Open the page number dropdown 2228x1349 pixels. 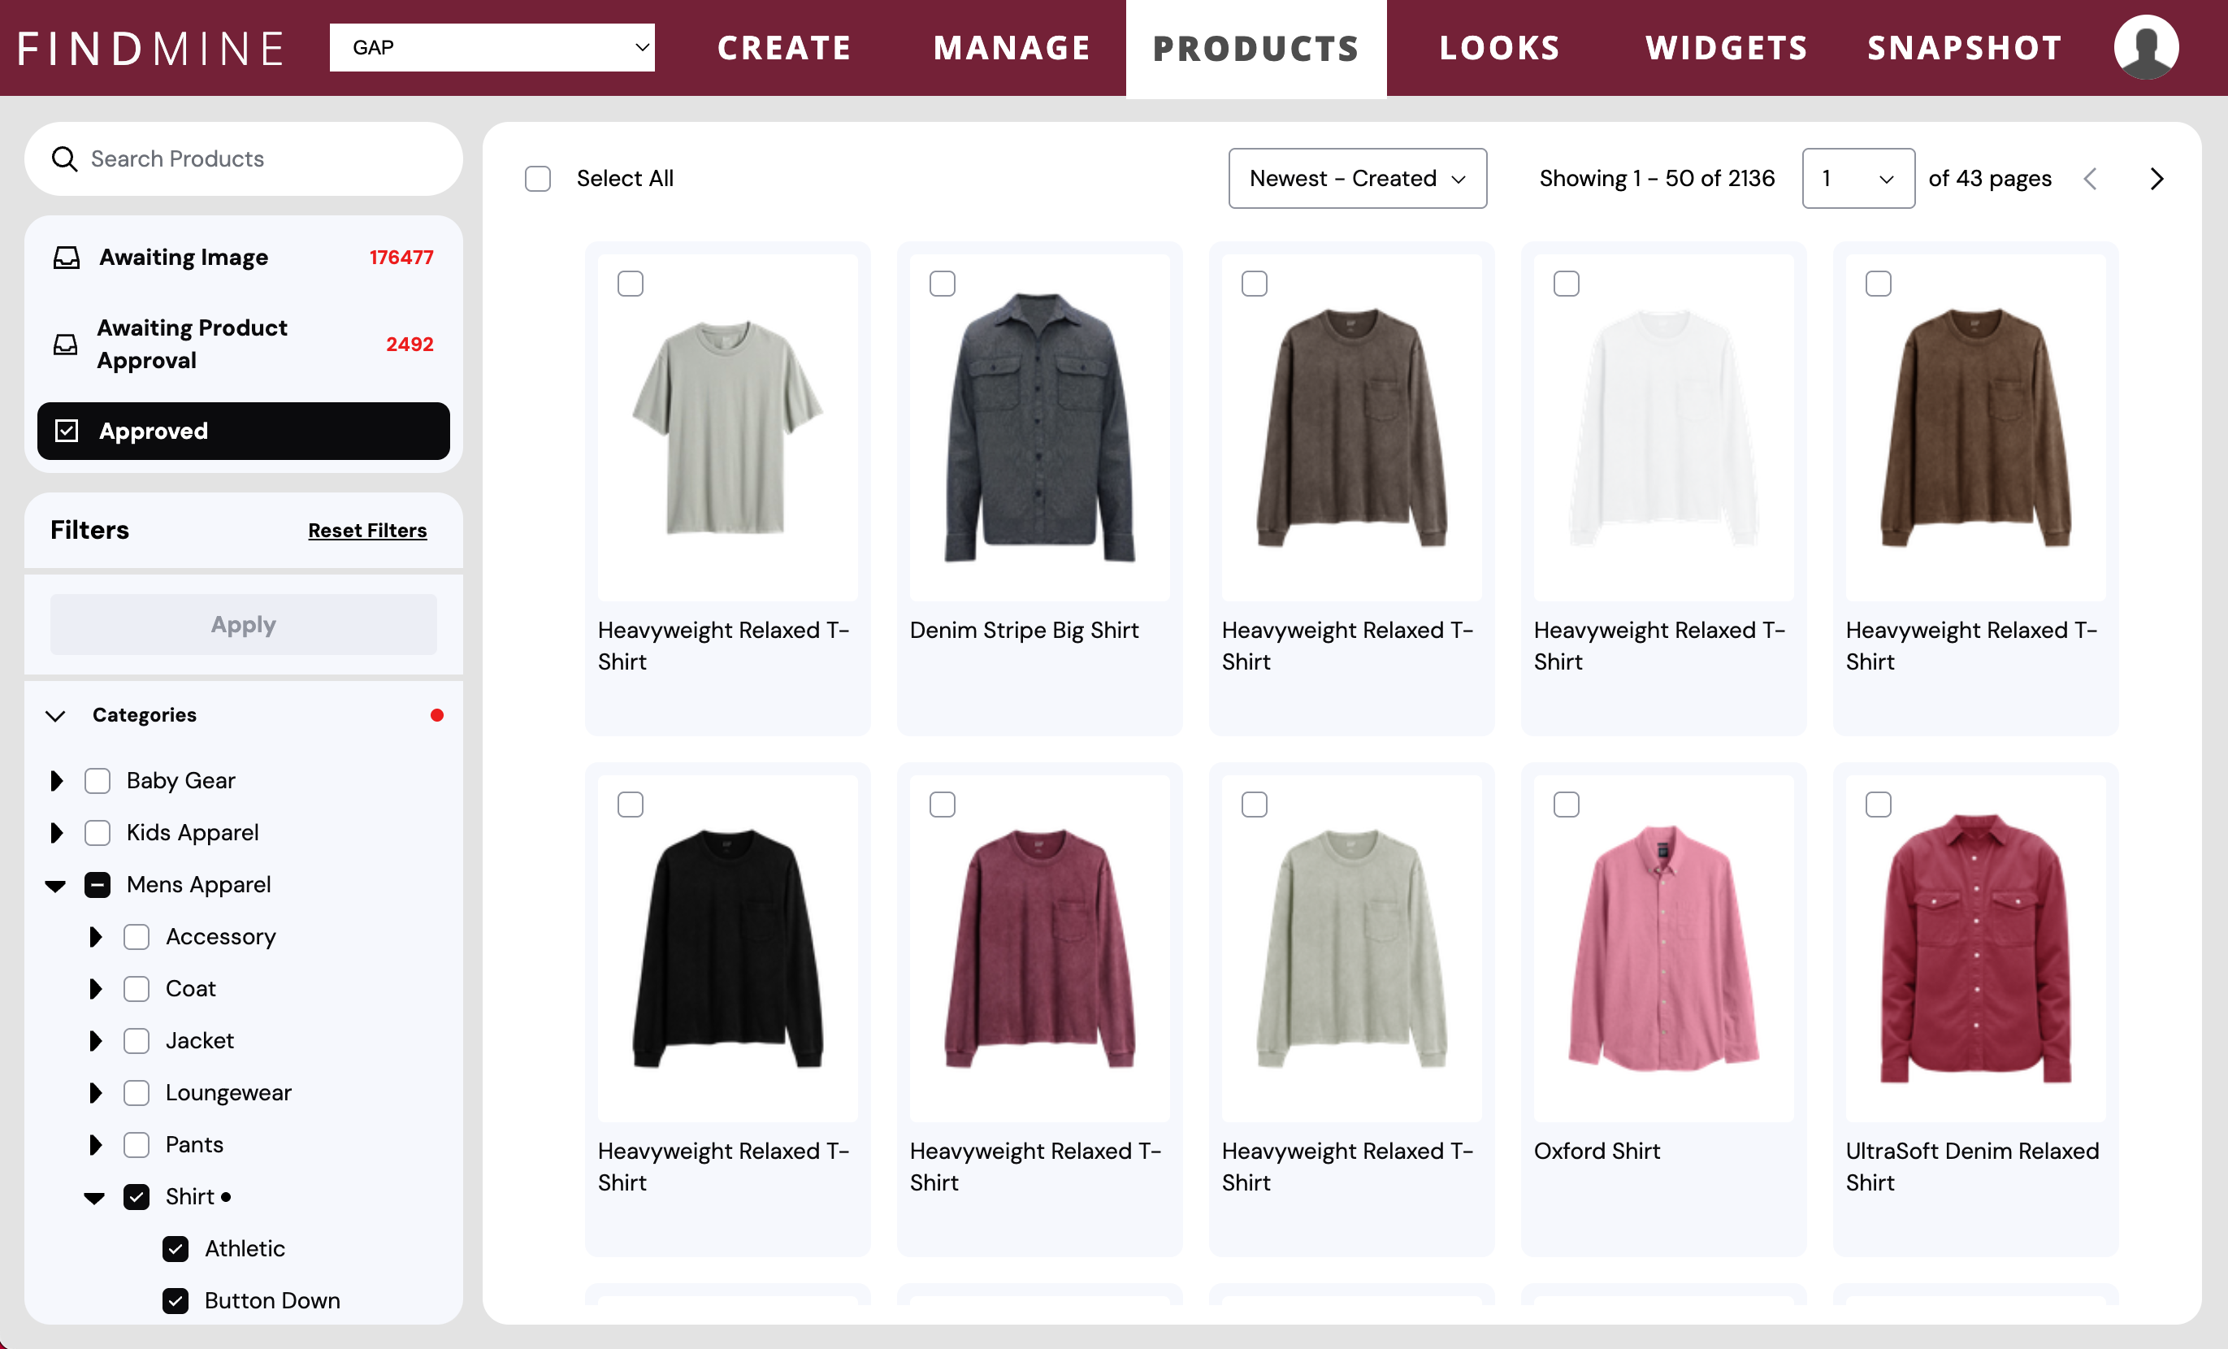click(1858, 179)
